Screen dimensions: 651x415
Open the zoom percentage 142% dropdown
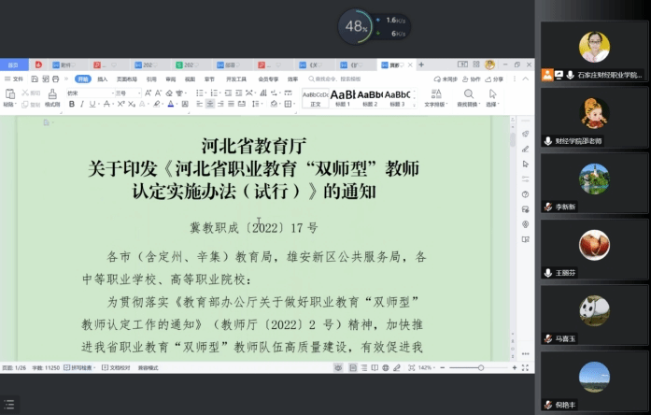tap(426, 367)
